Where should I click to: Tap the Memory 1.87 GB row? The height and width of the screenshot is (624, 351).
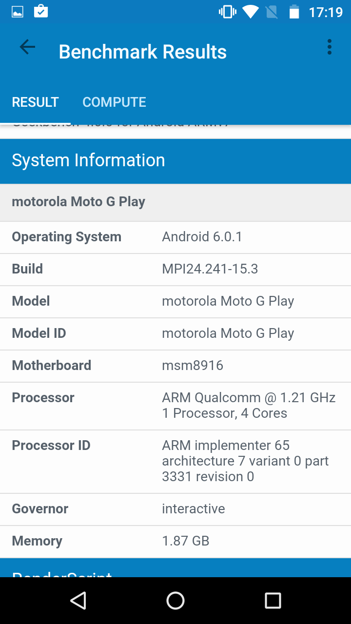[175, 541]
